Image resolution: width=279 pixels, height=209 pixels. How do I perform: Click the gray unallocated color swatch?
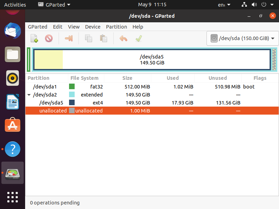tap(72, 110)
